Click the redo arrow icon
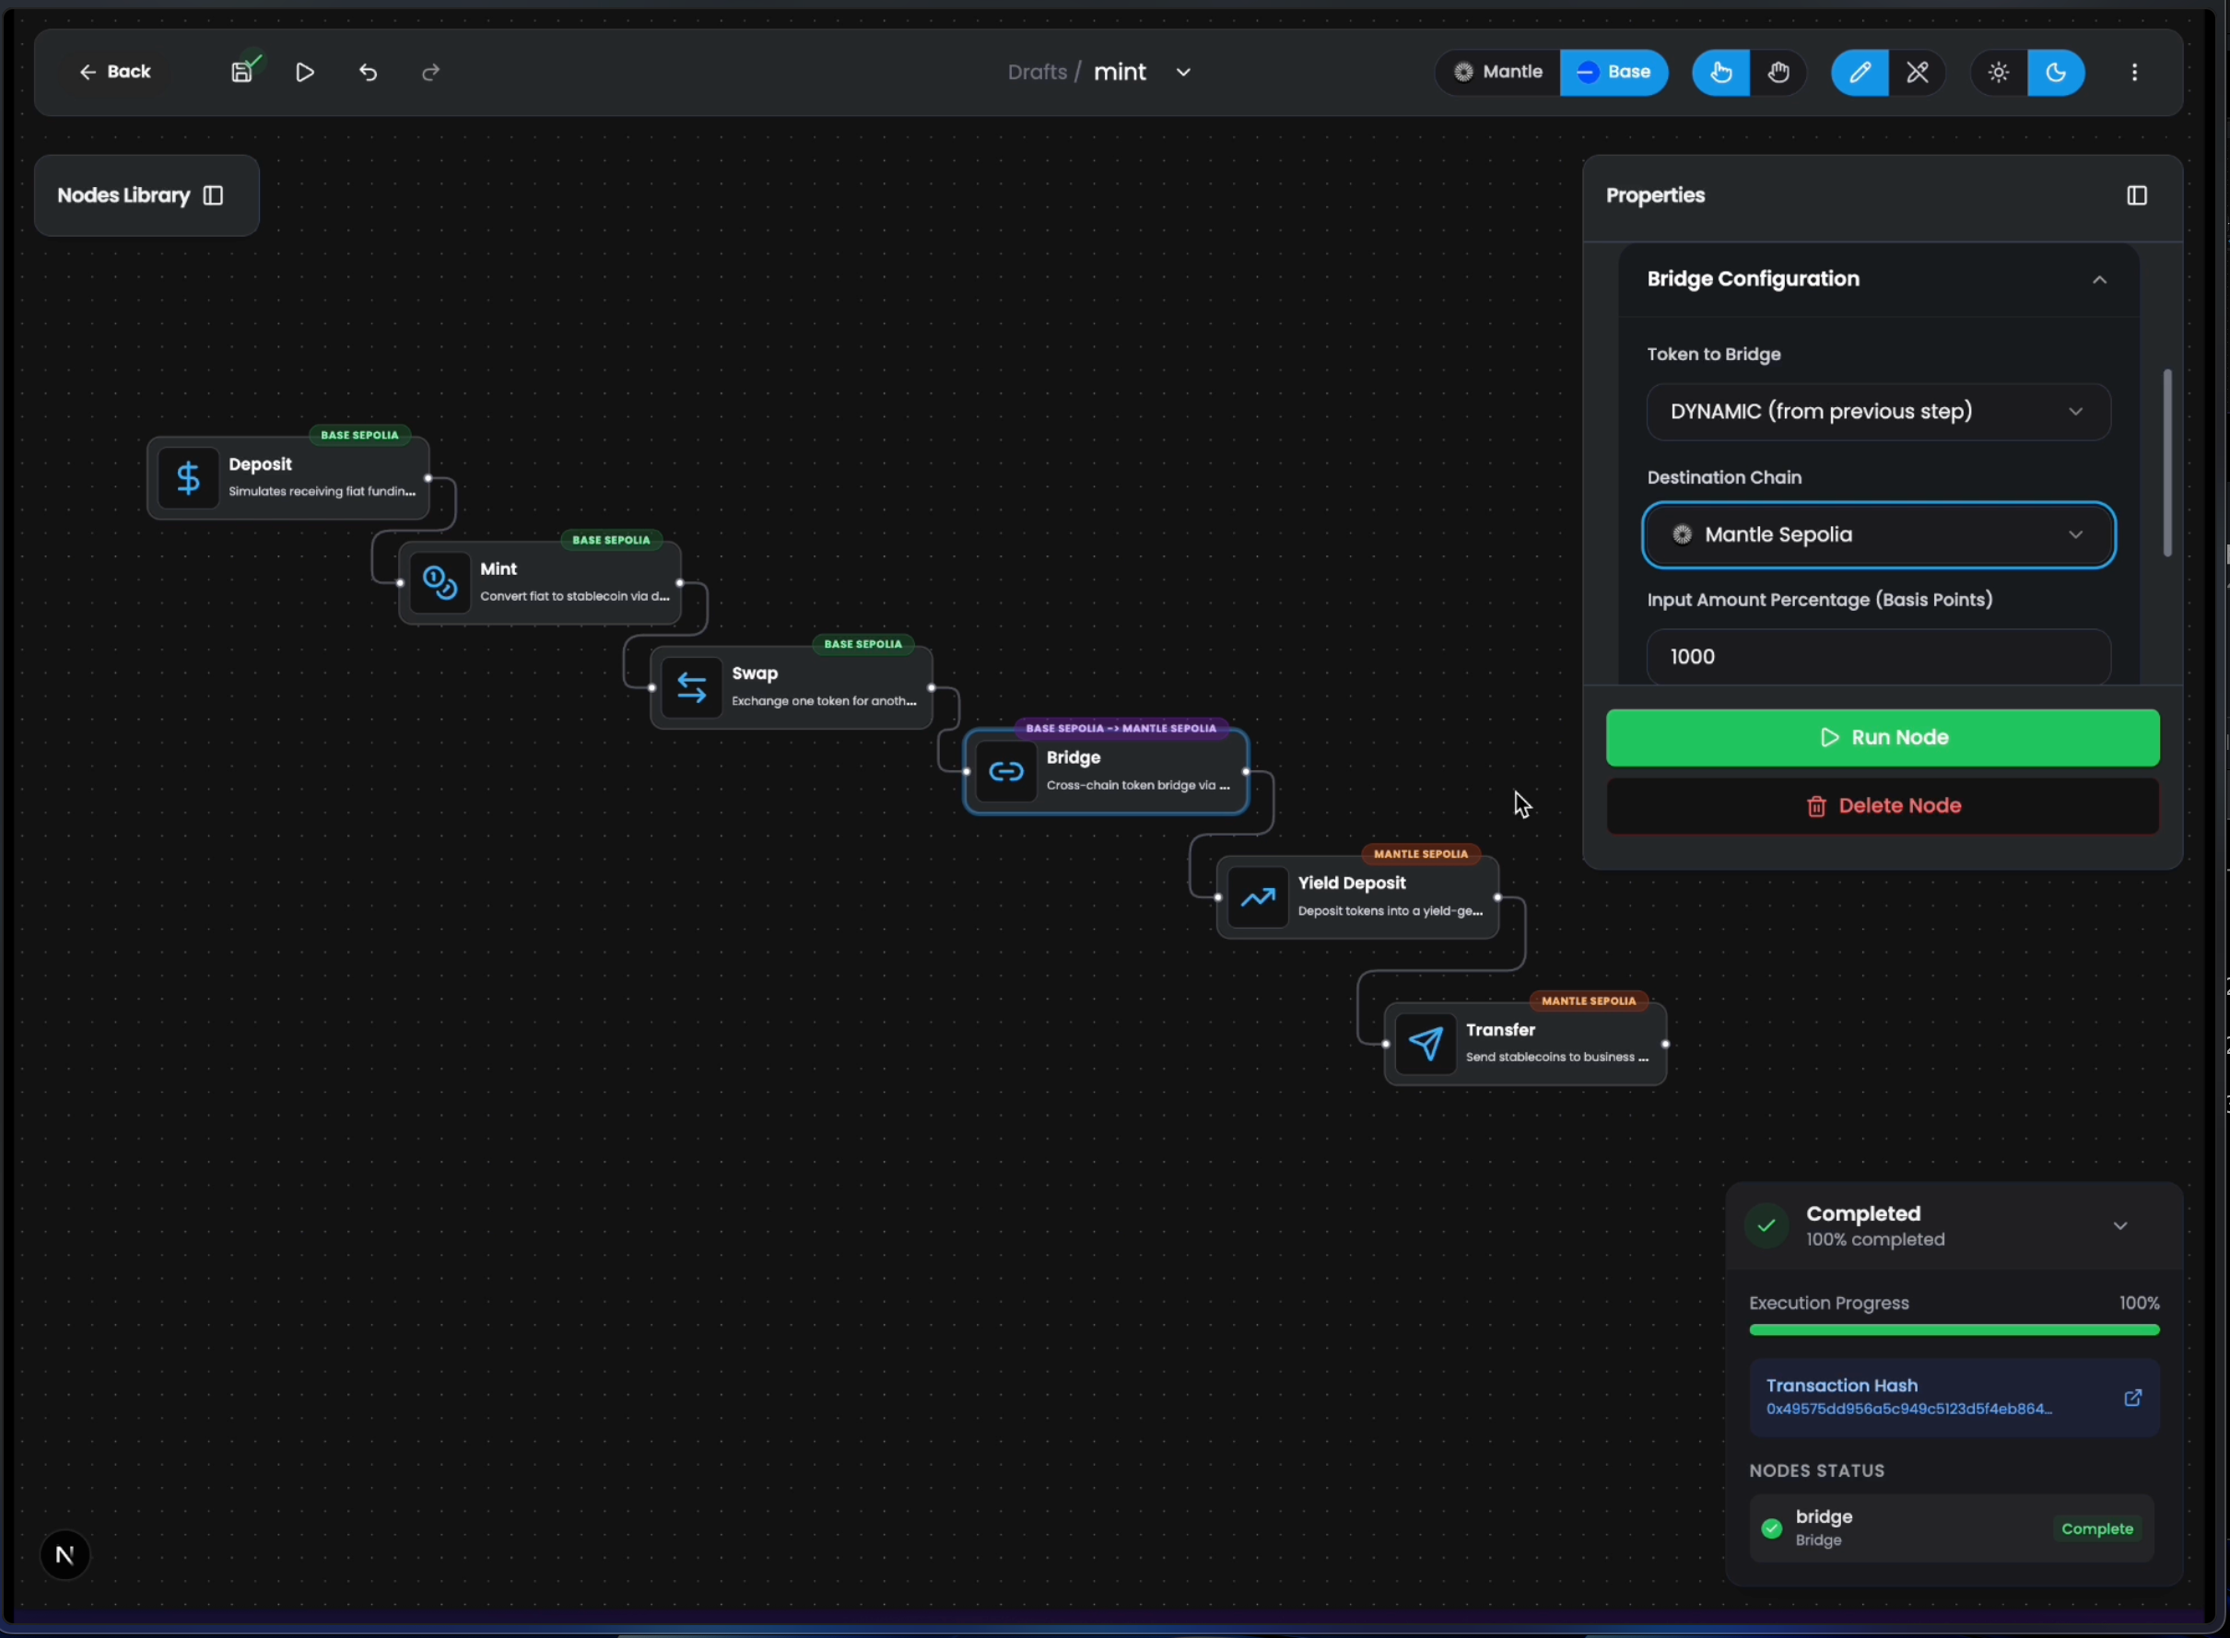The width and height of the screenshot is (2230, 1638). point(430,73)
